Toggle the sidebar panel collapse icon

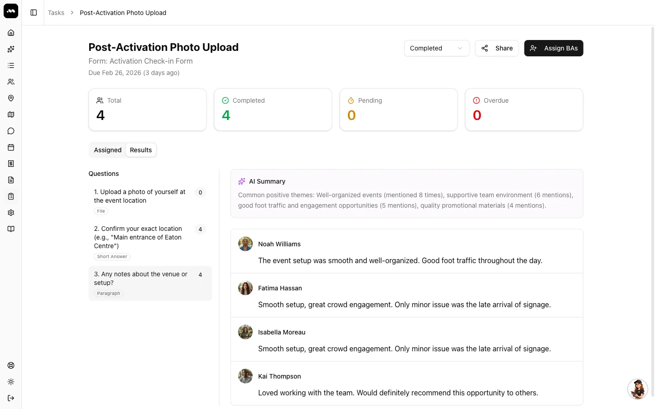pos(34,13)
